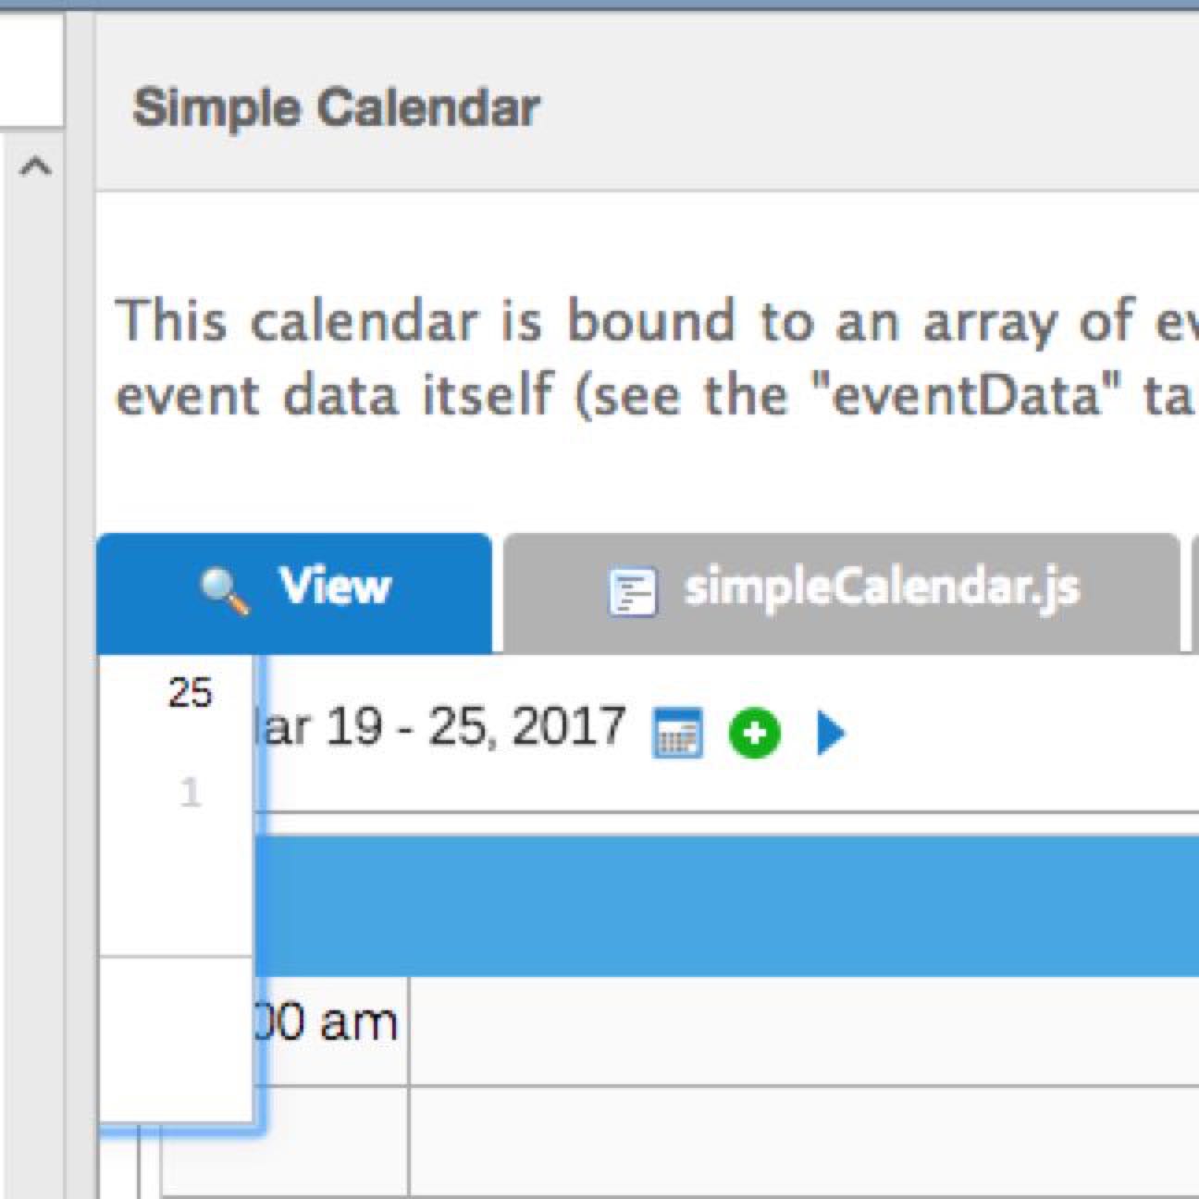The height and width of the screenshot is (1199, 1199).
Task: Go to next week with blue arrow
Action: (x=830, y=733)
